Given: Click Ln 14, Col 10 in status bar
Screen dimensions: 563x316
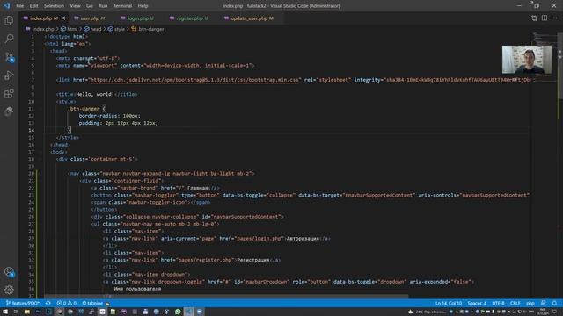Looking at the screenshot, I should coord(449,303).
